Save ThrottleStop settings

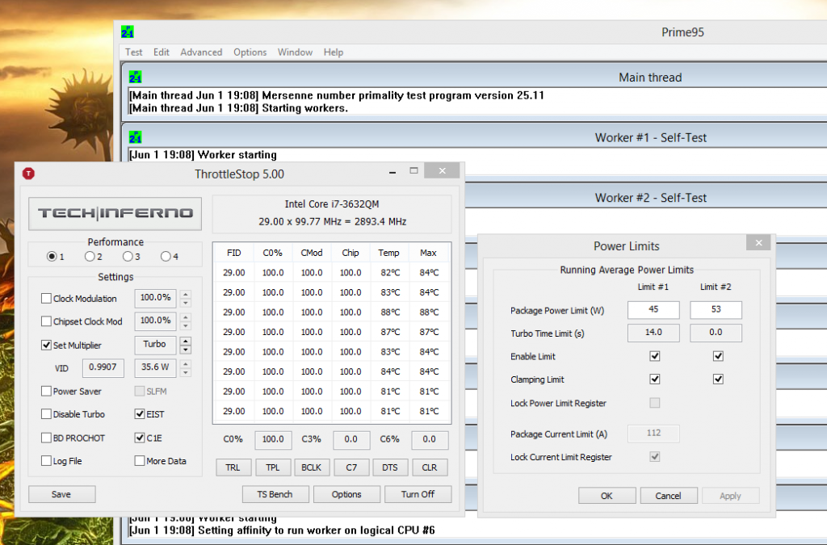coord(61,494)
